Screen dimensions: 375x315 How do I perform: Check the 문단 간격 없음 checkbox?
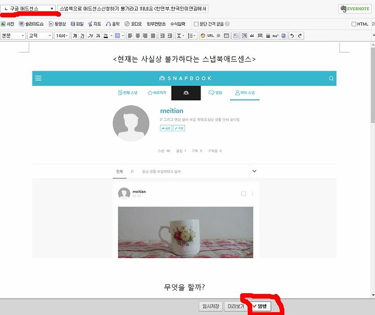[196, 24]
